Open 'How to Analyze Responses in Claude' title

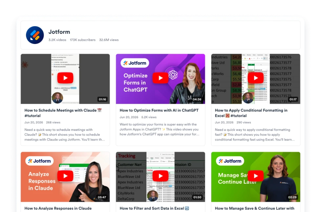58,208
